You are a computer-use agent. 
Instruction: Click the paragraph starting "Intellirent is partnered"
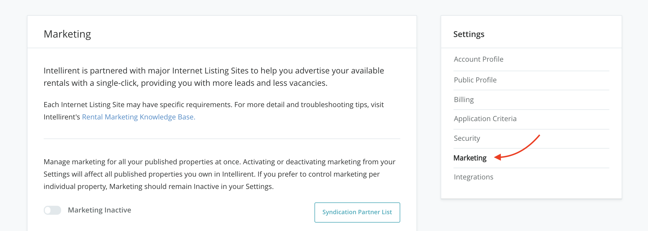(x=214, y=77)
